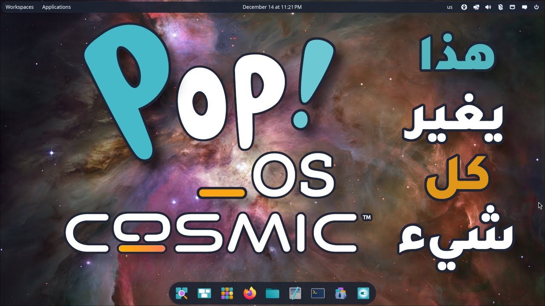
Task: Open the wired network applet
Action: [513, 7]
